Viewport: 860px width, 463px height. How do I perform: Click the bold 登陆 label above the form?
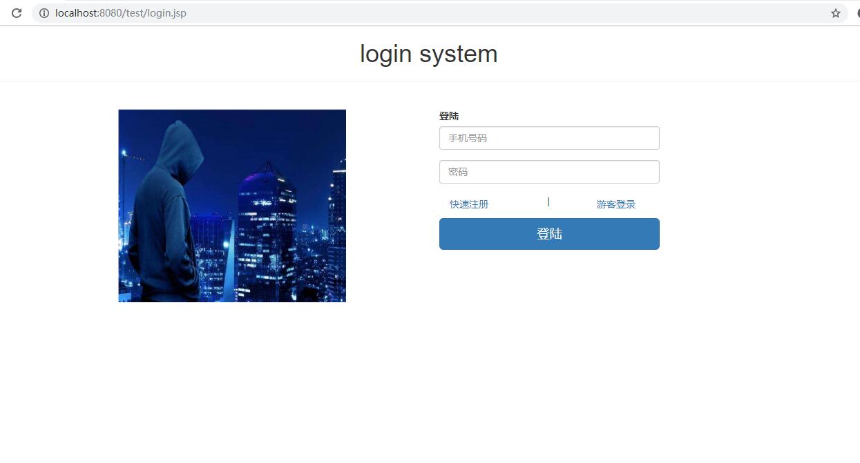pos(449,116)
